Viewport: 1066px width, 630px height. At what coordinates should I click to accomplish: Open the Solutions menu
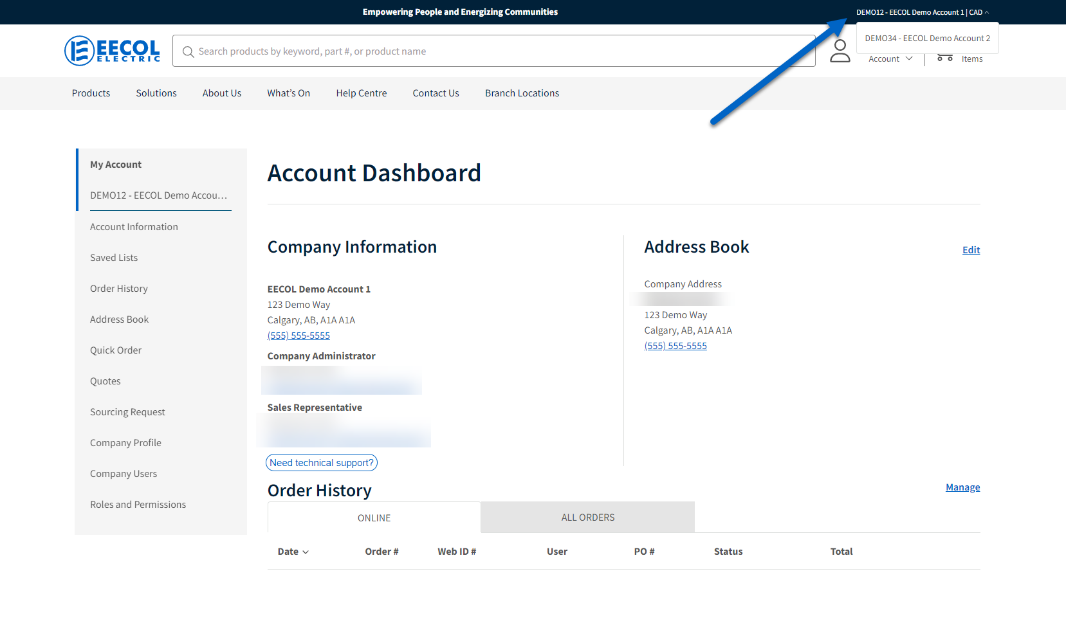pos(156,93)
